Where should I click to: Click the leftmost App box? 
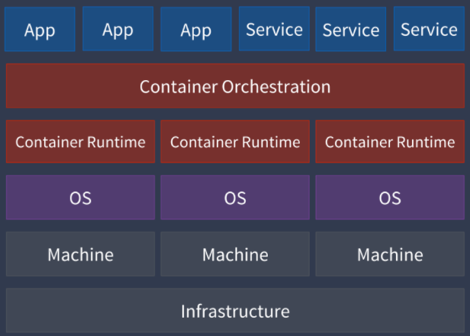pos(40,30)
